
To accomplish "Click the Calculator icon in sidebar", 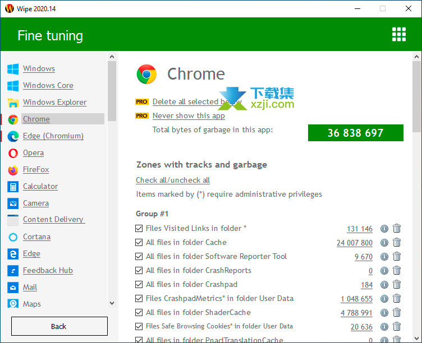I will [13, 187].
